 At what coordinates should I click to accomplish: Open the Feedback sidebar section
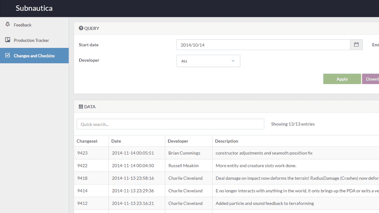point(34,25)
